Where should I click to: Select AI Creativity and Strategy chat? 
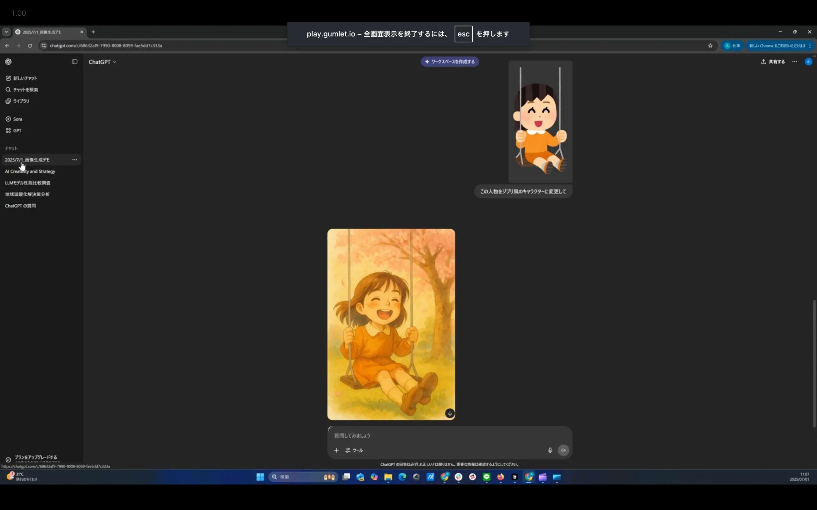pos(30,171)
